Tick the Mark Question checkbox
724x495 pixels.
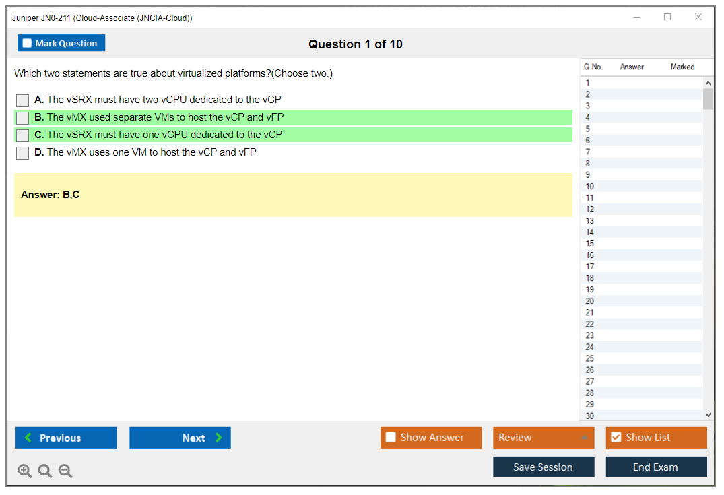[28, 44]
